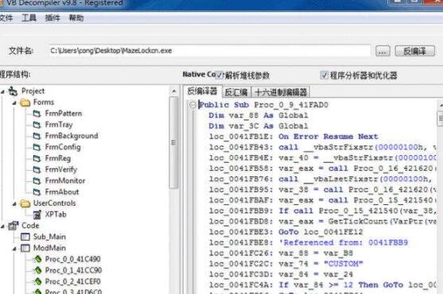Image resolution: width=443 pixels, height=294 pixels.
Task: Toggle the analyzer and optimizer checkbox
Action: click(324, 75)
